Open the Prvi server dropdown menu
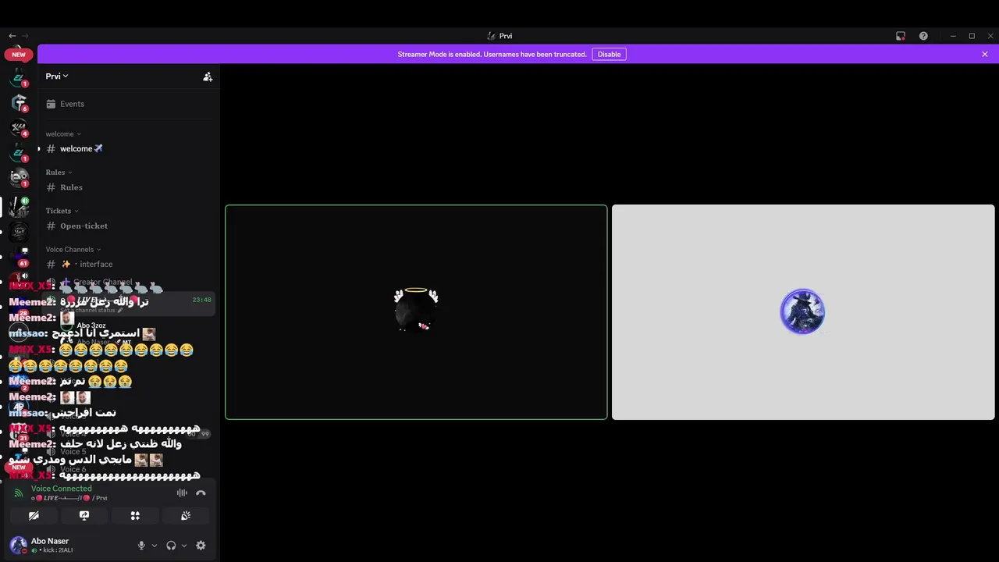The image size is (999, 562). (x=57, y=76)
